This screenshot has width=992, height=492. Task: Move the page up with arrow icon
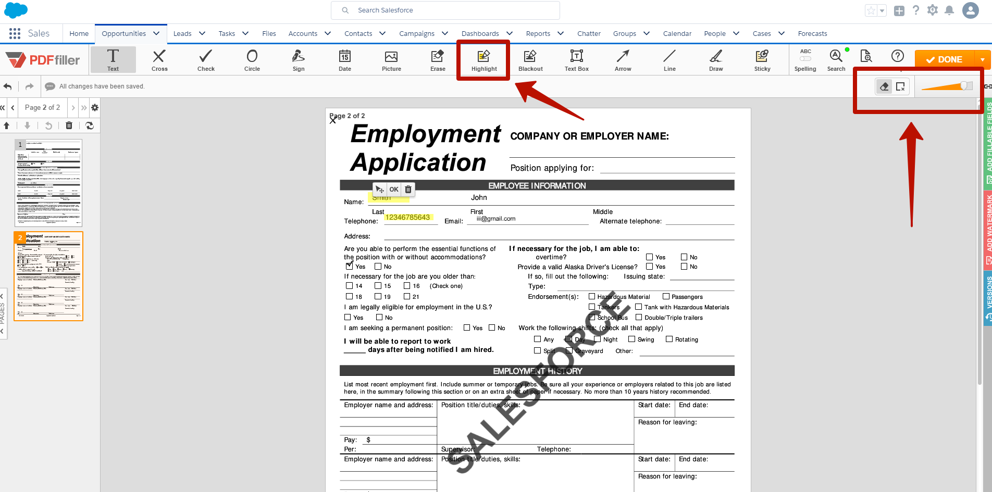[6, 125]
